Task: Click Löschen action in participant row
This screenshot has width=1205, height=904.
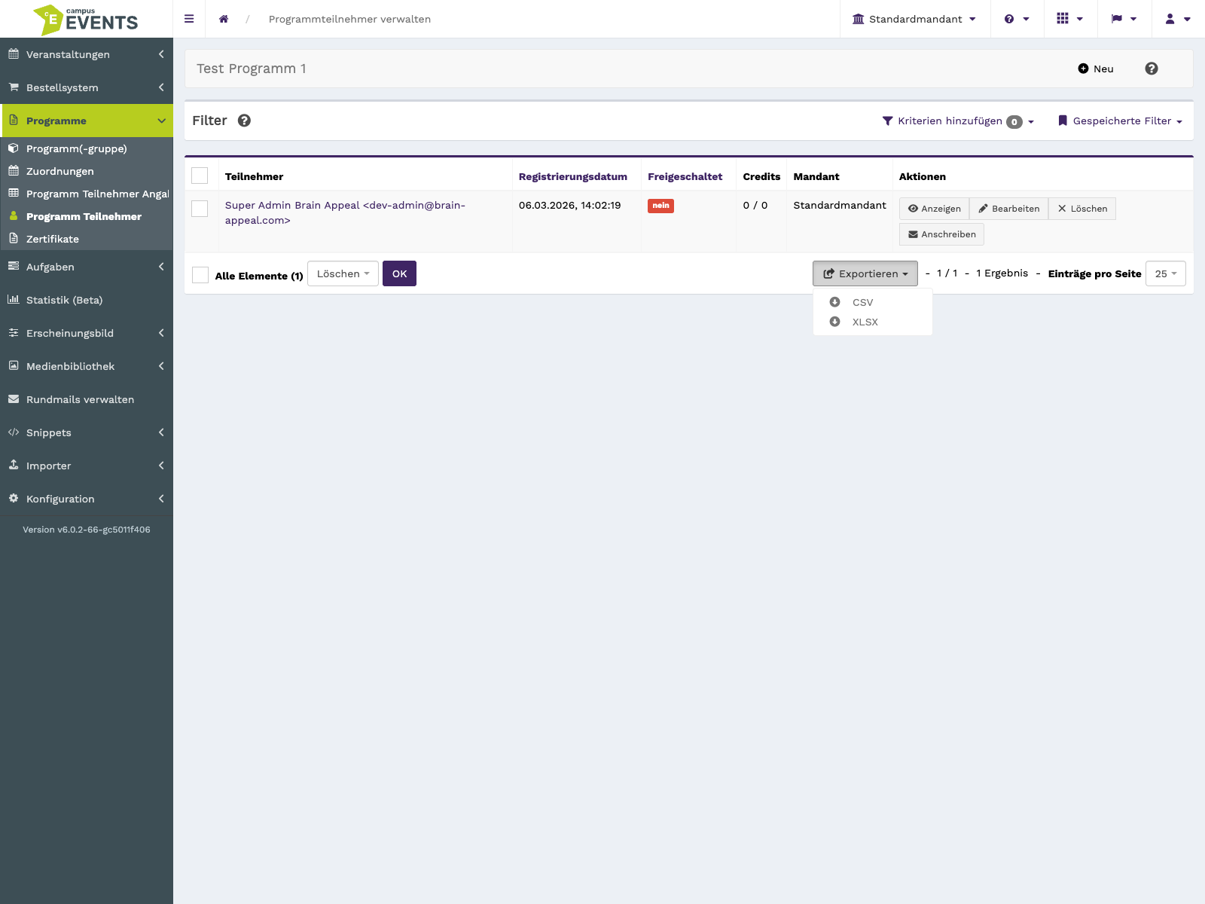Action: (1082, 209)
